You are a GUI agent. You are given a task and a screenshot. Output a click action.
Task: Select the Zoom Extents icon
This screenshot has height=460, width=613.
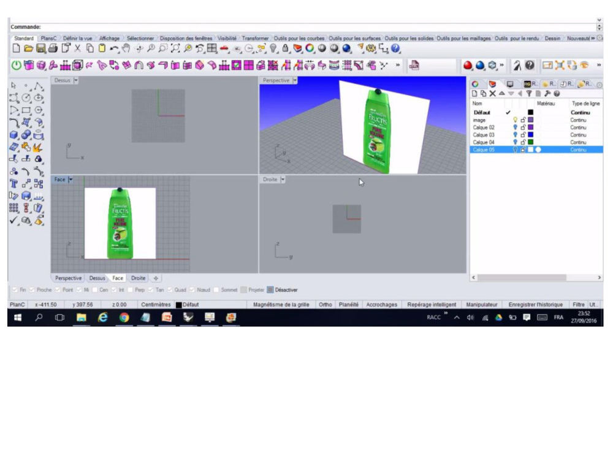[175, 48]
